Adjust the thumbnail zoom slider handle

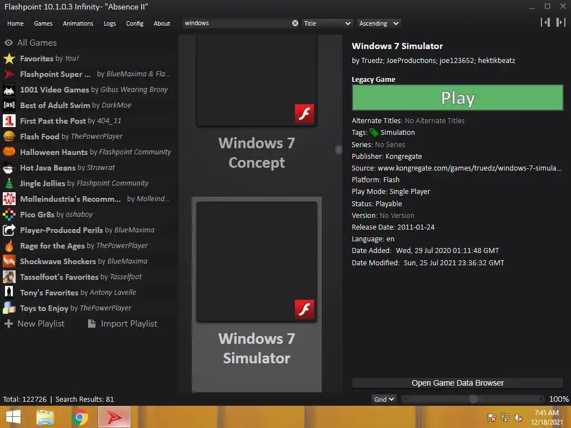(x=473, y=400)
